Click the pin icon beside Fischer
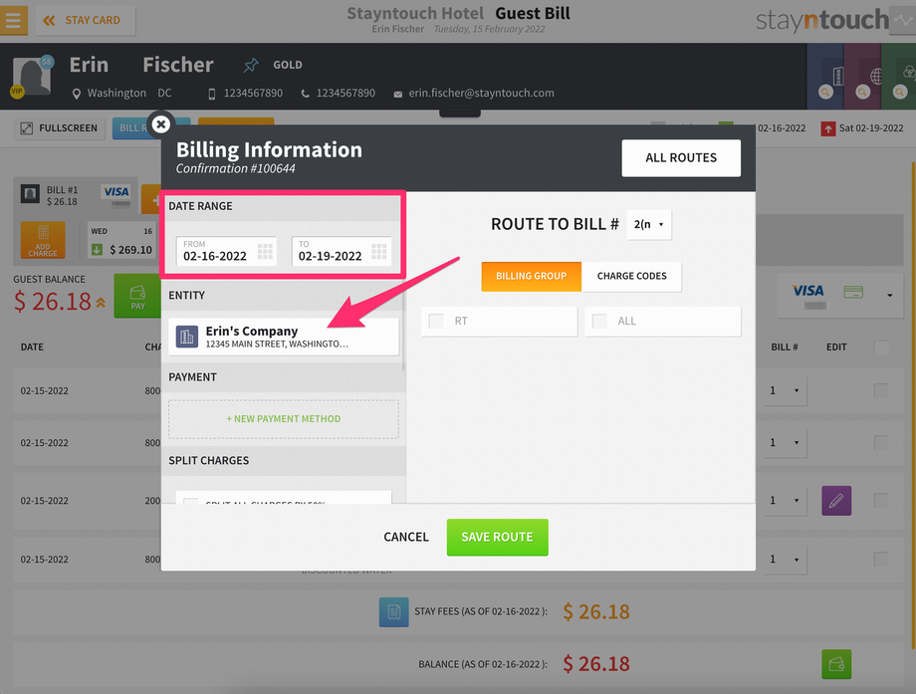The width and height of the screenshot is (916, 694). coord(251,65)
